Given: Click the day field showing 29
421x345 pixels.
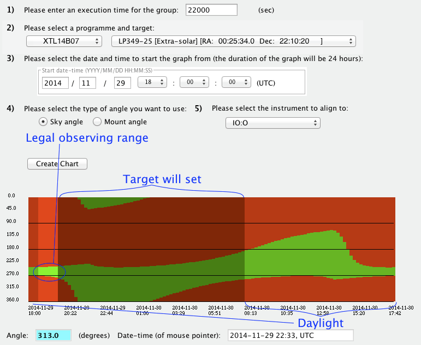Looking at the screenshot, I should [x=122, y=83].
